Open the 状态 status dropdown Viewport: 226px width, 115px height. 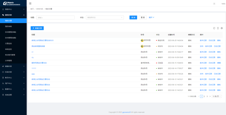105,17
